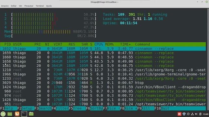209x117 pixels.
Task: Open the Pesquisar menu
Action: tap(29, 6)
